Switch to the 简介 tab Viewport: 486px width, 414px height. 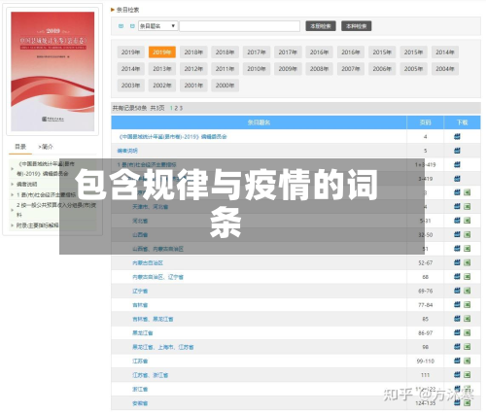[x=46, y=147]
